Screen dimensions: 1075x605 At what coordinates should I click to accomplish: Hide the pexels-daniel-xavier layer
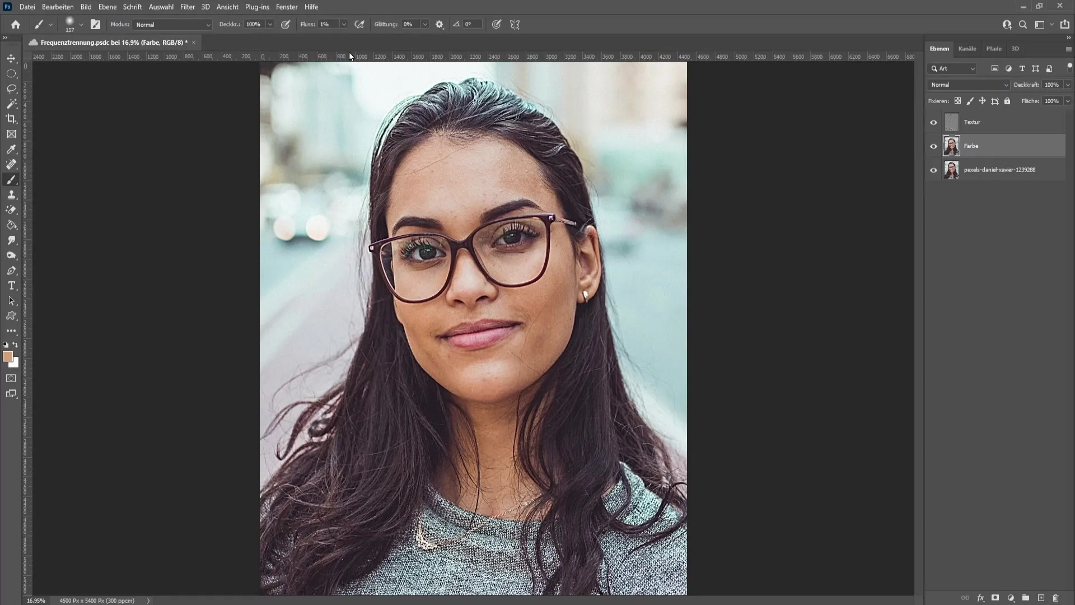tap(934, 170)
